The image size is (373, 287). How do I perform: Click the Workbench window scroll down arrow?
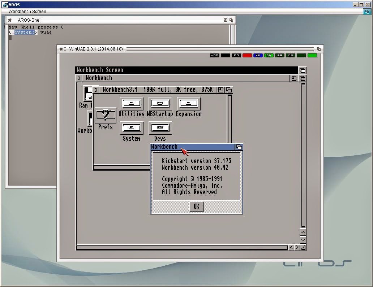(303, 240)
